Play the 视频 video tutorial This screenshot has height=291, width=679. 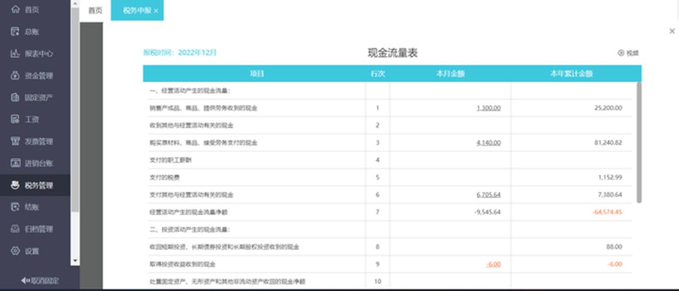628,53
